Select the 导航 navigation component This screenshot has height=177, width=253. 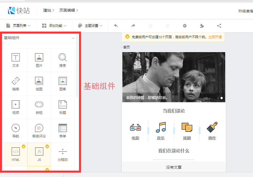pyautogui.click(x=16, y=131)
